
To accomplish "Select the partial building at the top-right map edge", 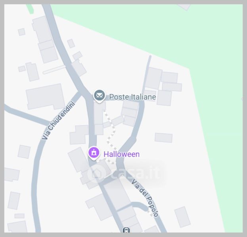I will click(x=184, y=7).
